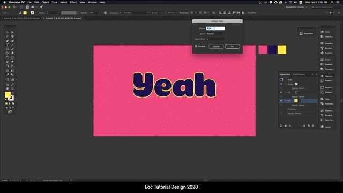Swap fill and stroke in toolbar
This screenshot has width=343, height=193.
[x=13, y=93]
